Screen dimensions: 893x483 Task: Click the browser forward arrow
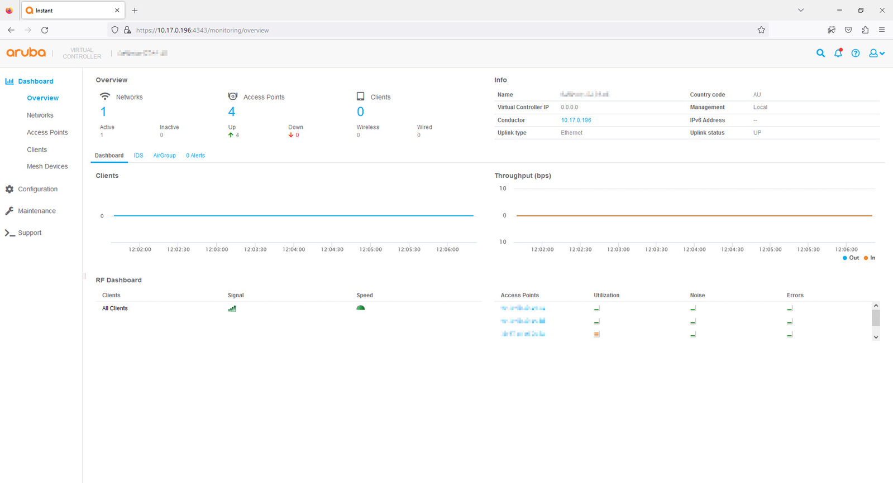pyautogui.click(x=28, y=30)
